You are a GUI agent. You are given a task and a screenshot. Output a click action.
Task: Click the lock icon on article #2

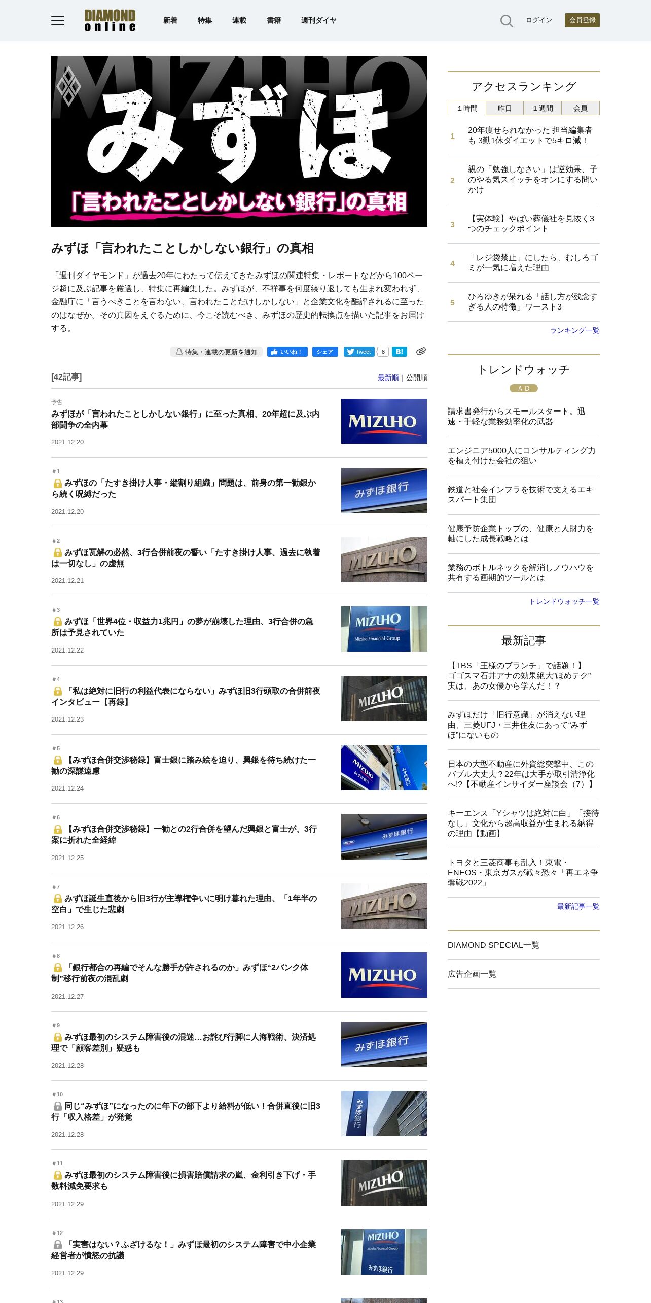point(58,553)
